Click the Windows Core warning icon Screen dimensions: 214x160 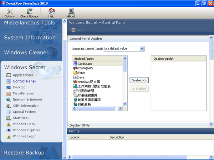(9, 124)
